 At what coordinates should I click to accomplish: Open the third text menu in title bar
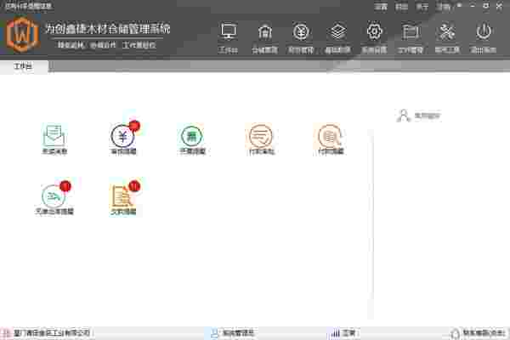click(422, 7)
